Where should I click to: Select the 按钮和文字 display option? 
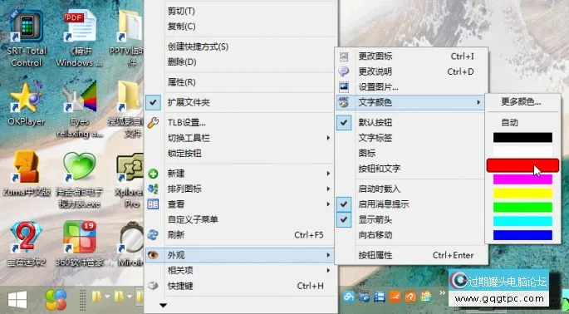[x=411, y=169]
